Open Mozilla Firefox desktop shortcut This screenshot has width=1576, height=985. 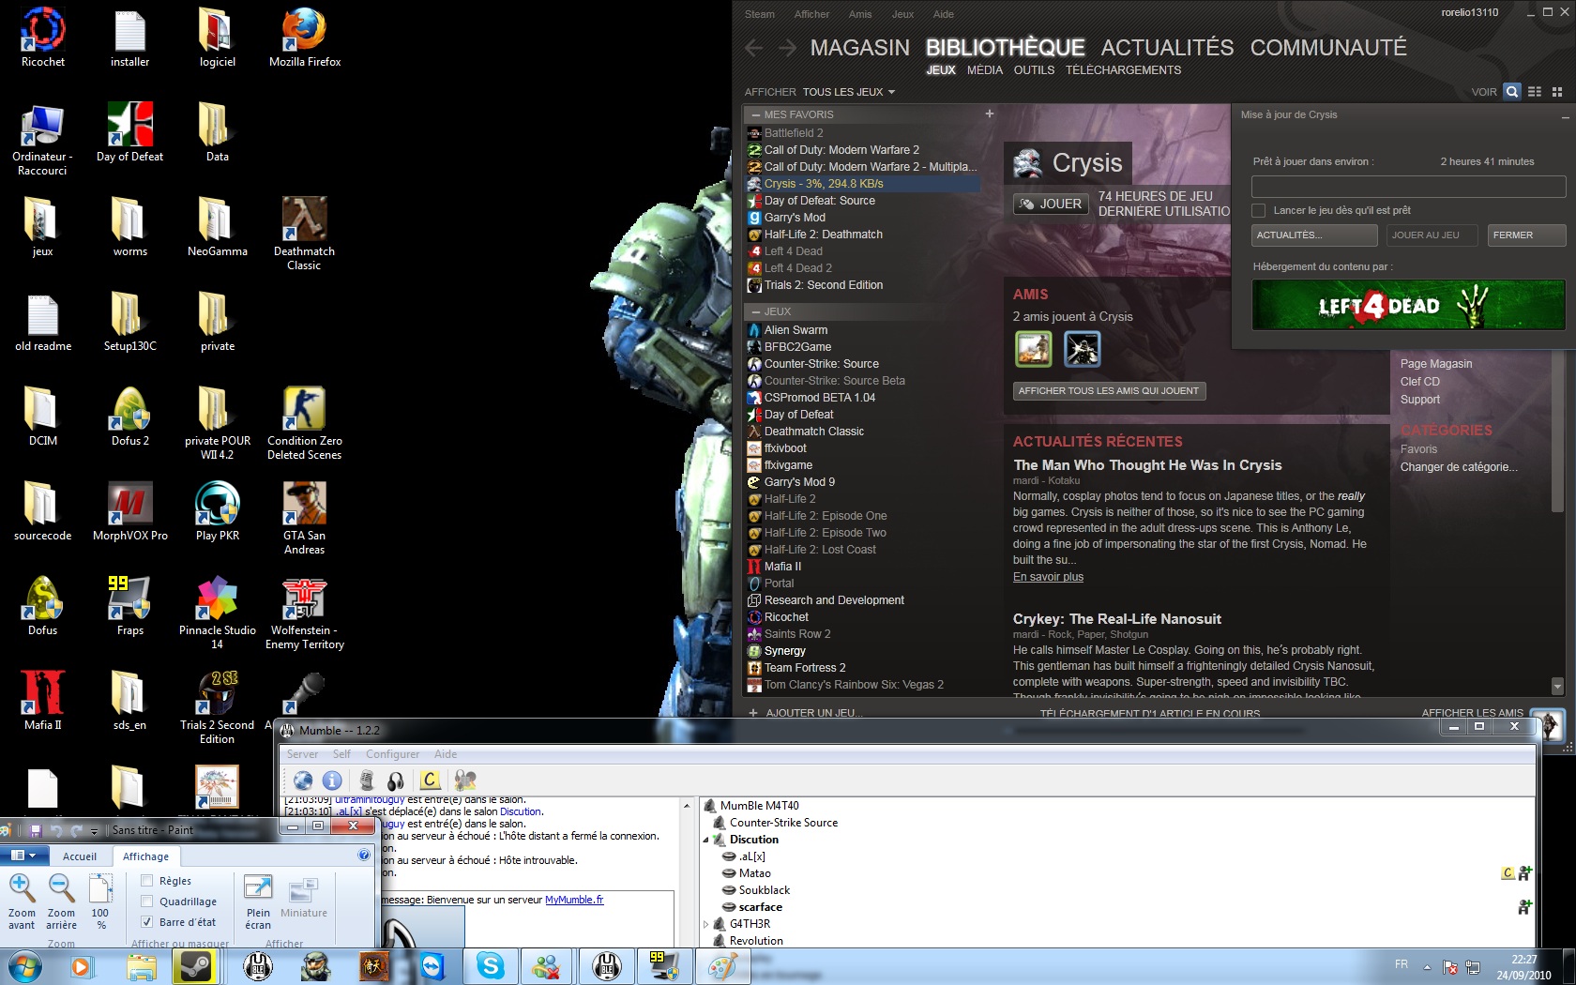coord(305,38)
